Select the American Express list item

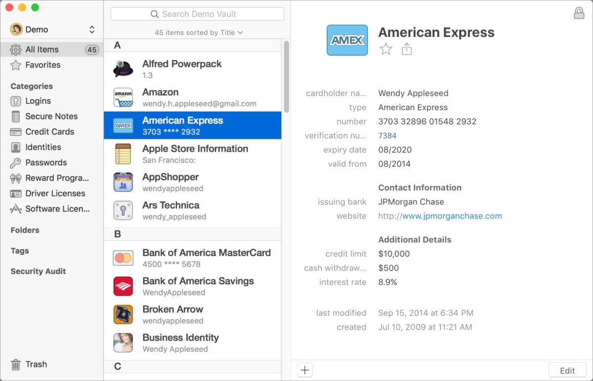pyautogui.click(x=193, y=125)
